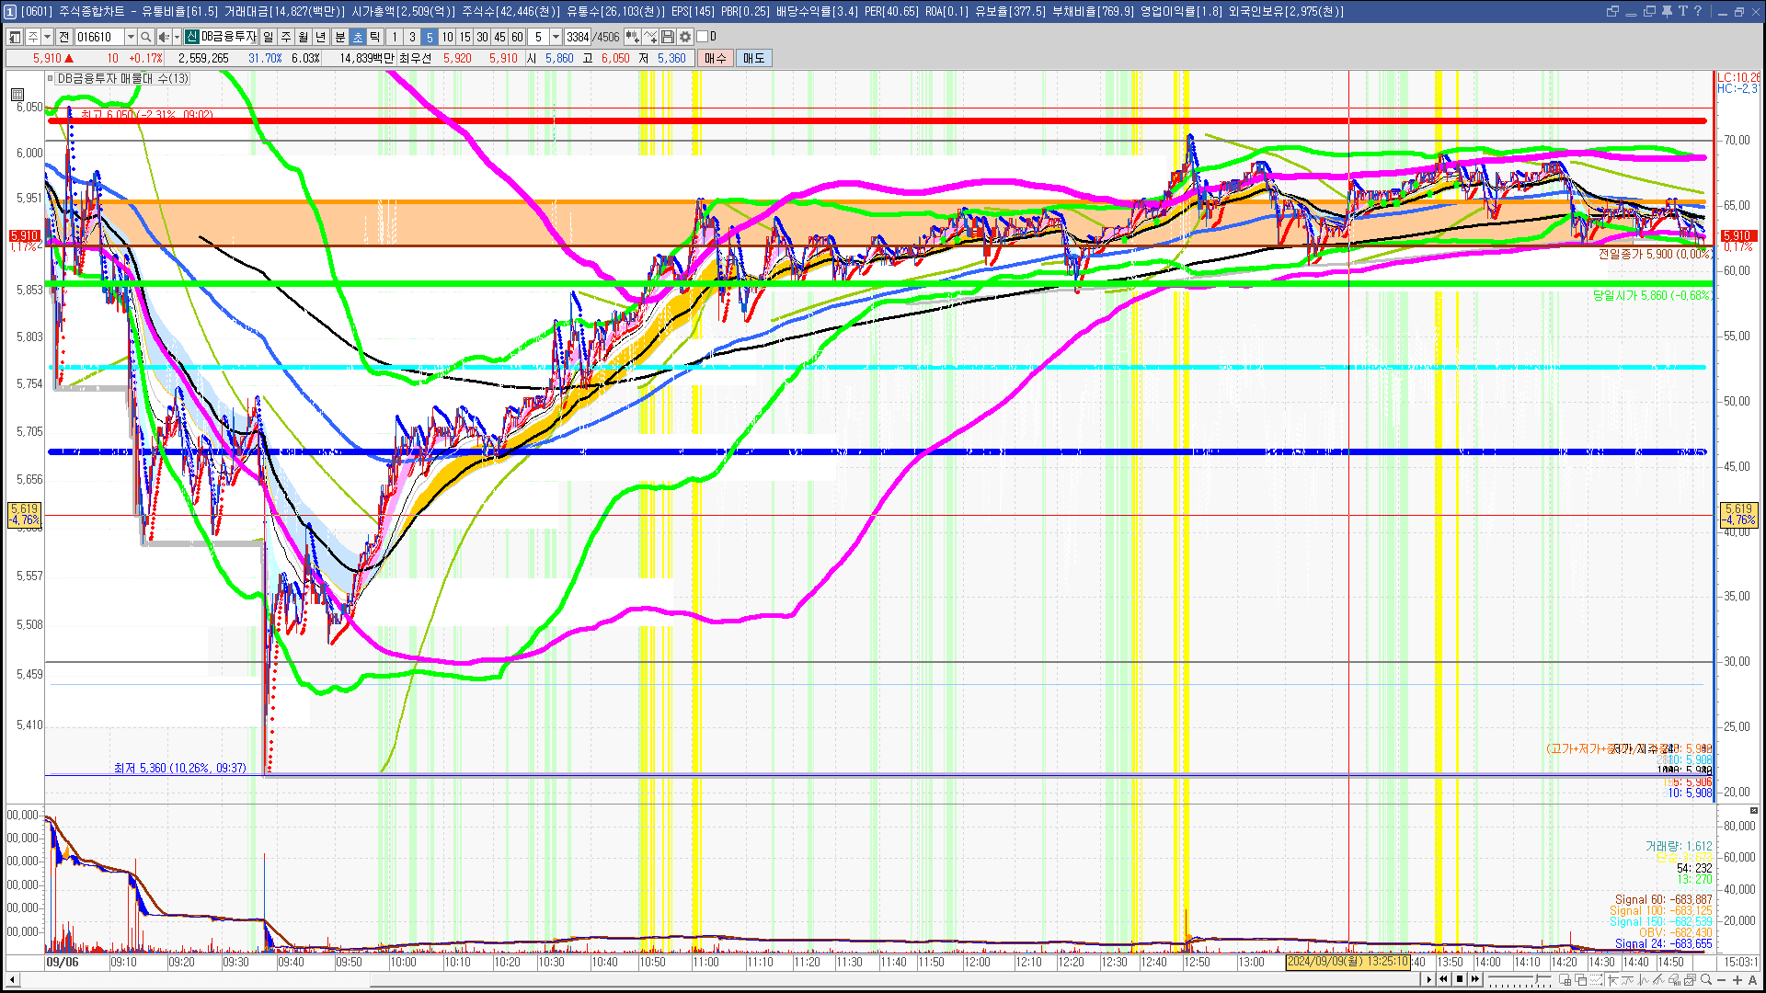The height and width of the screenshot is (993, 1766).
Task: Click the 매수 buy button
Action: [715, 58]
